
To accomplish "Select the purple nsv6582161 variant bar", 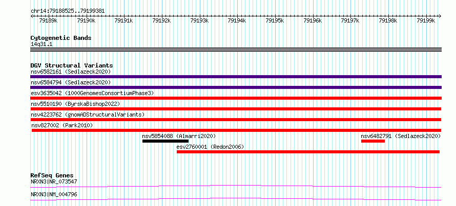I will point(236,77).
